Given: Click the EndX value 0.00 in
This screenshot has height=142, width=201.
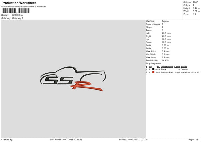Looking at the screenshot, I should pos(165,45).
